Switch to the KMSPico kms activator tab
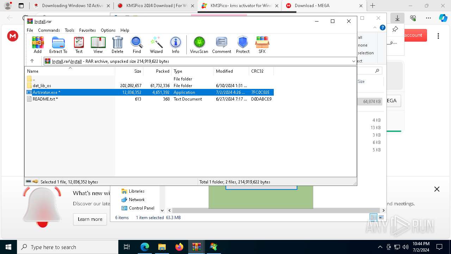The width and height of the screenshot is (451, 254). (x=240, y=6)
